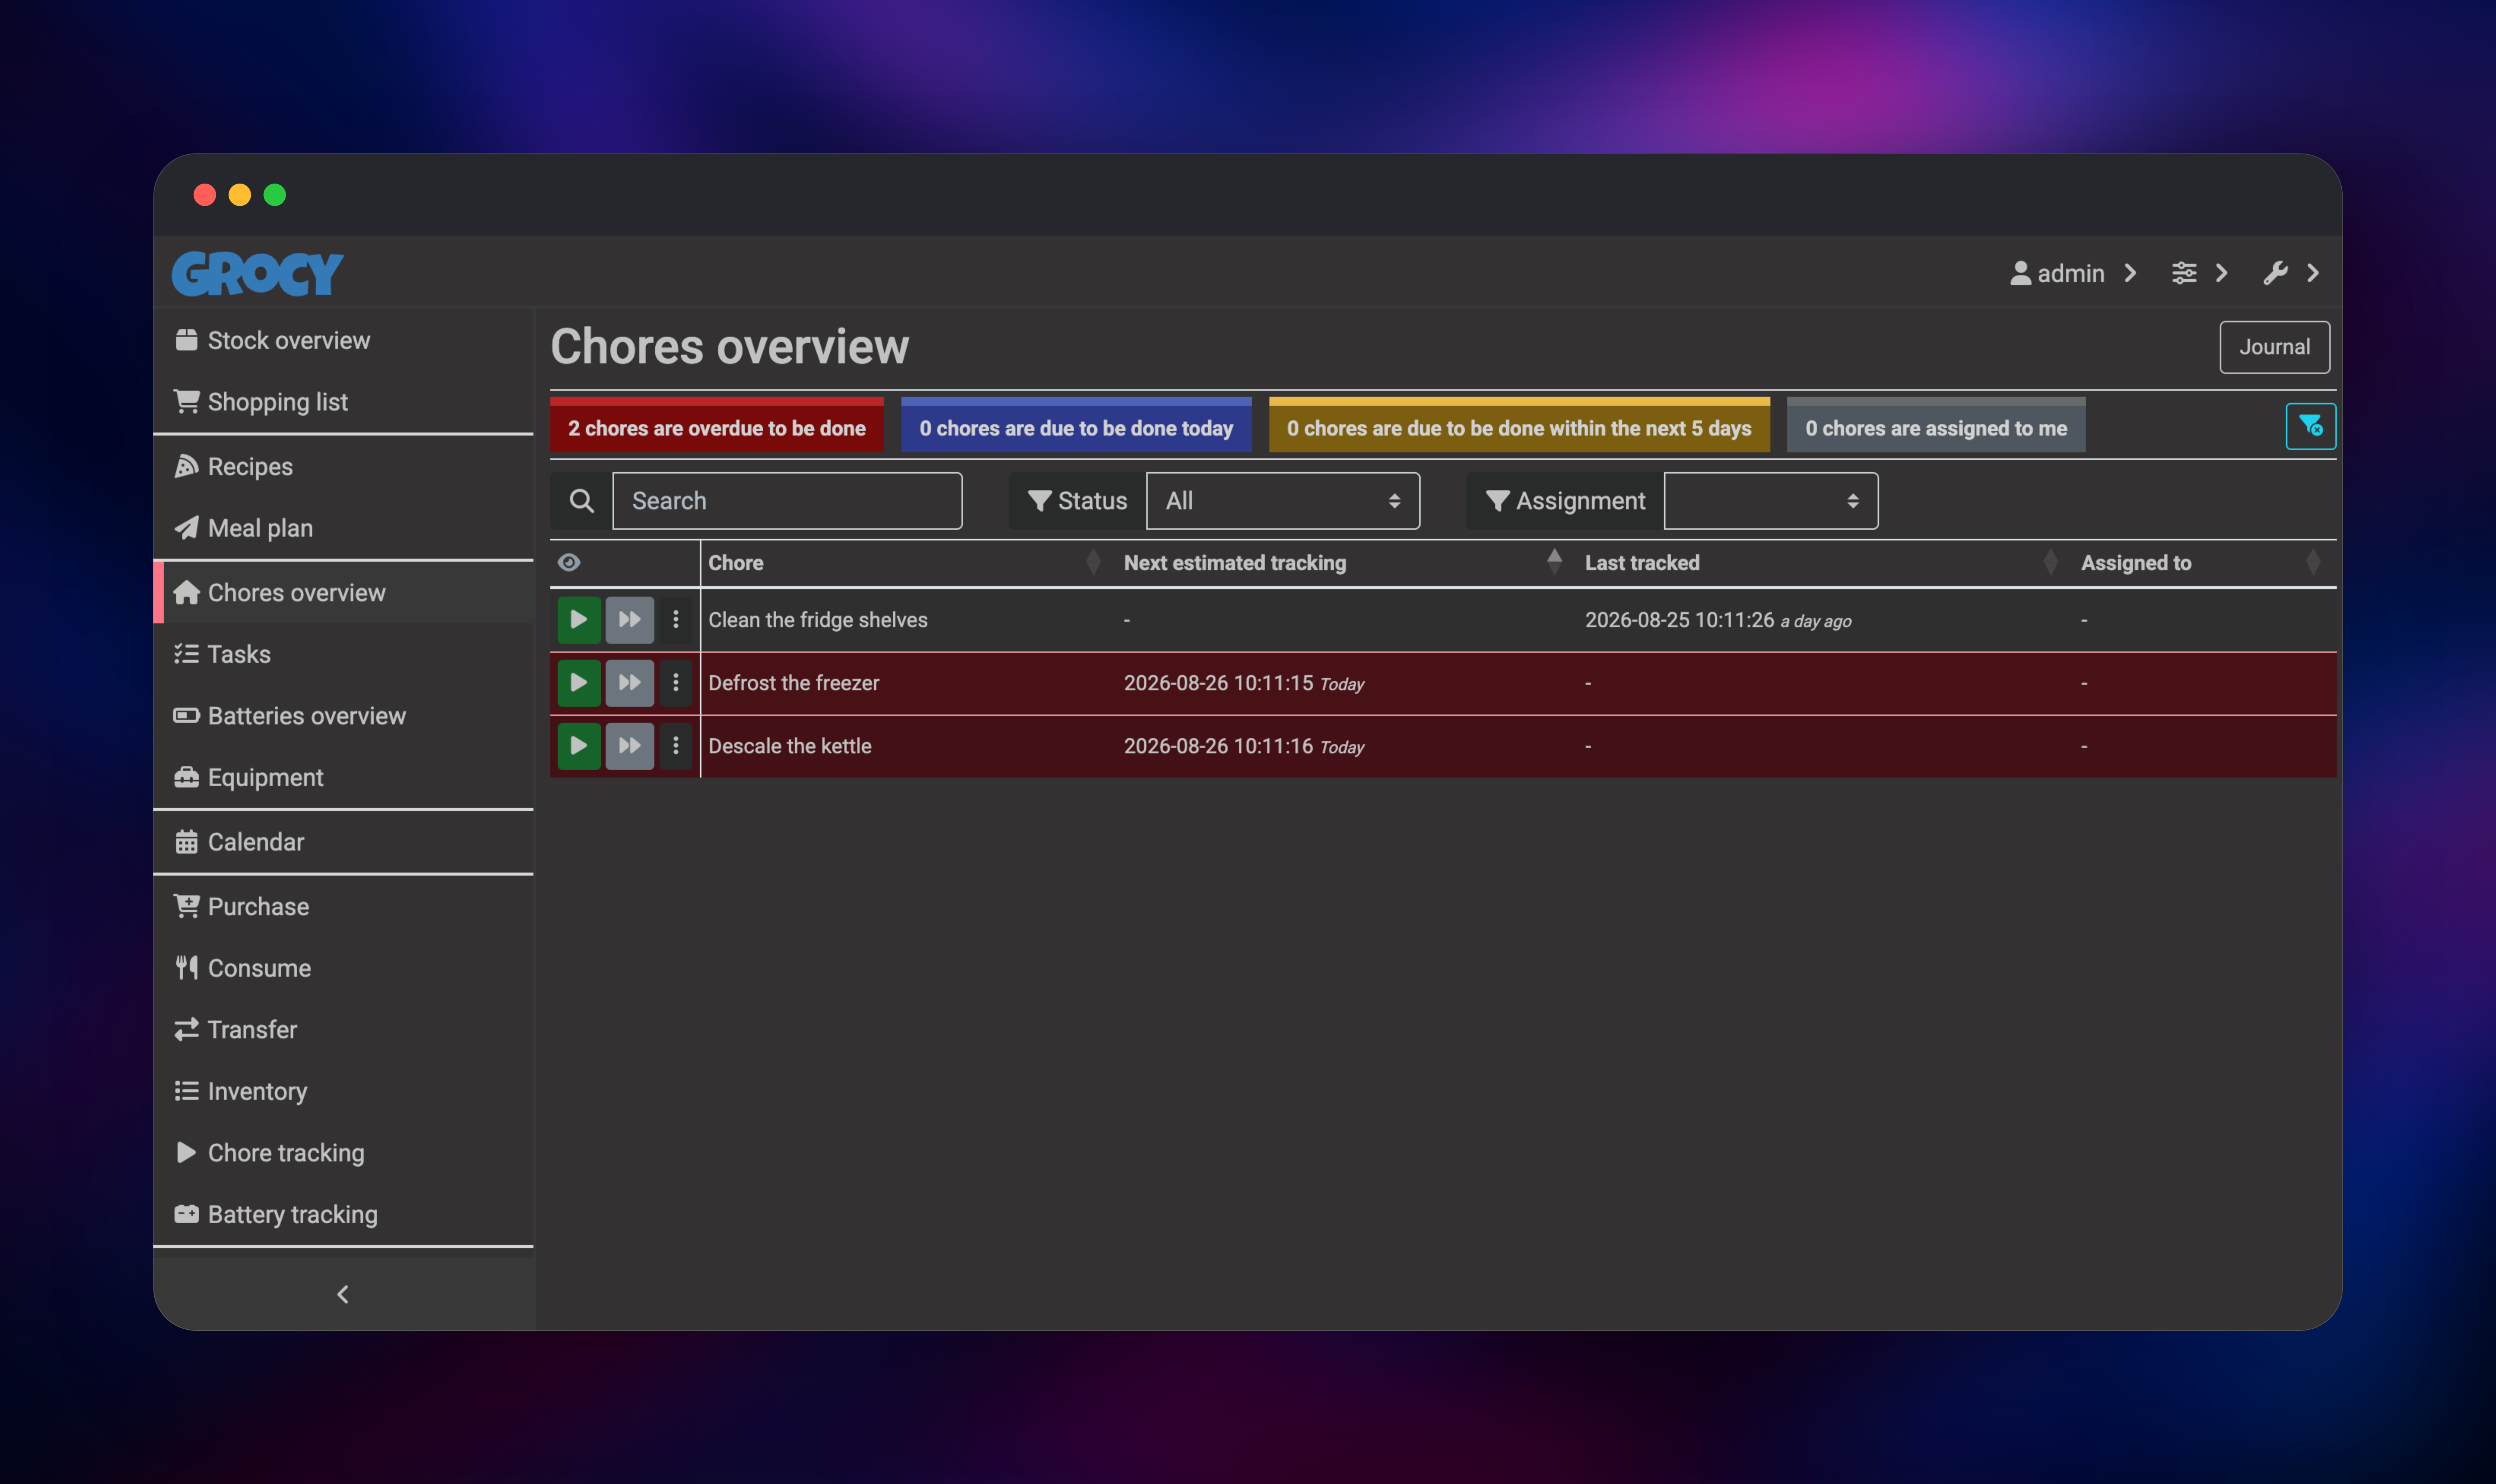2496x1484 pixels.
Task: Open the Meal plan page
Action: click(x=343, y=528)
